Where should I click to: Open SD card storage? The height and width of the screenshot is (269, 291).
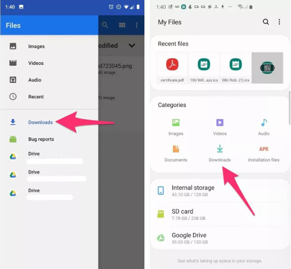tap(220, 214)
